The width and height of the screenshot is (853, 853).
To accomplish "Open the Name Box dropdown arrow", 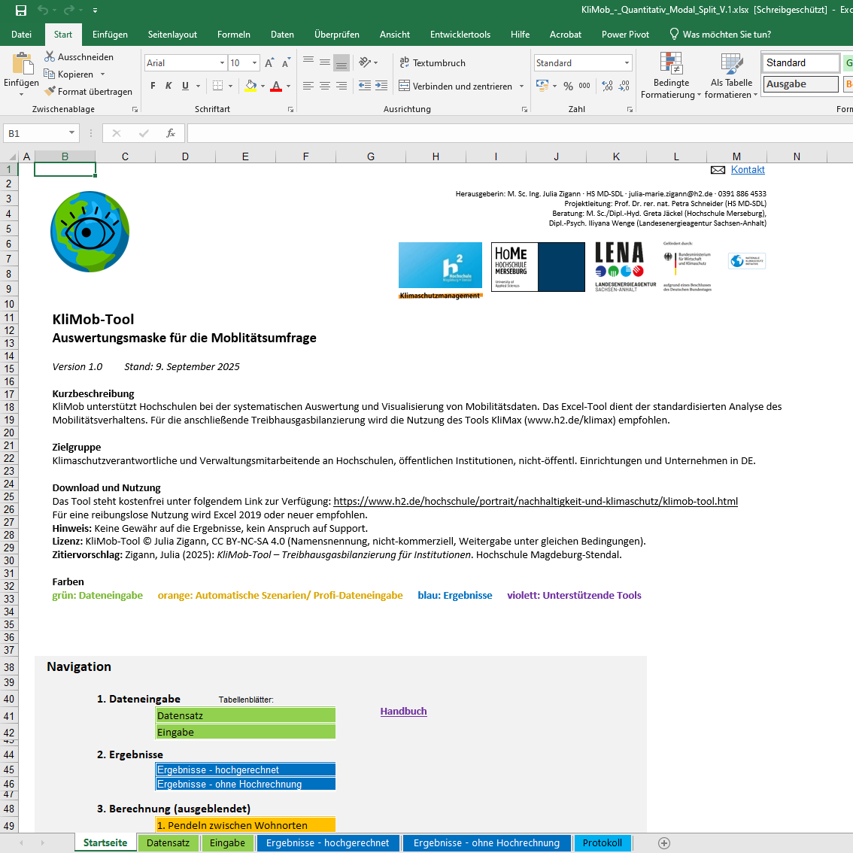I will point(71,133).
